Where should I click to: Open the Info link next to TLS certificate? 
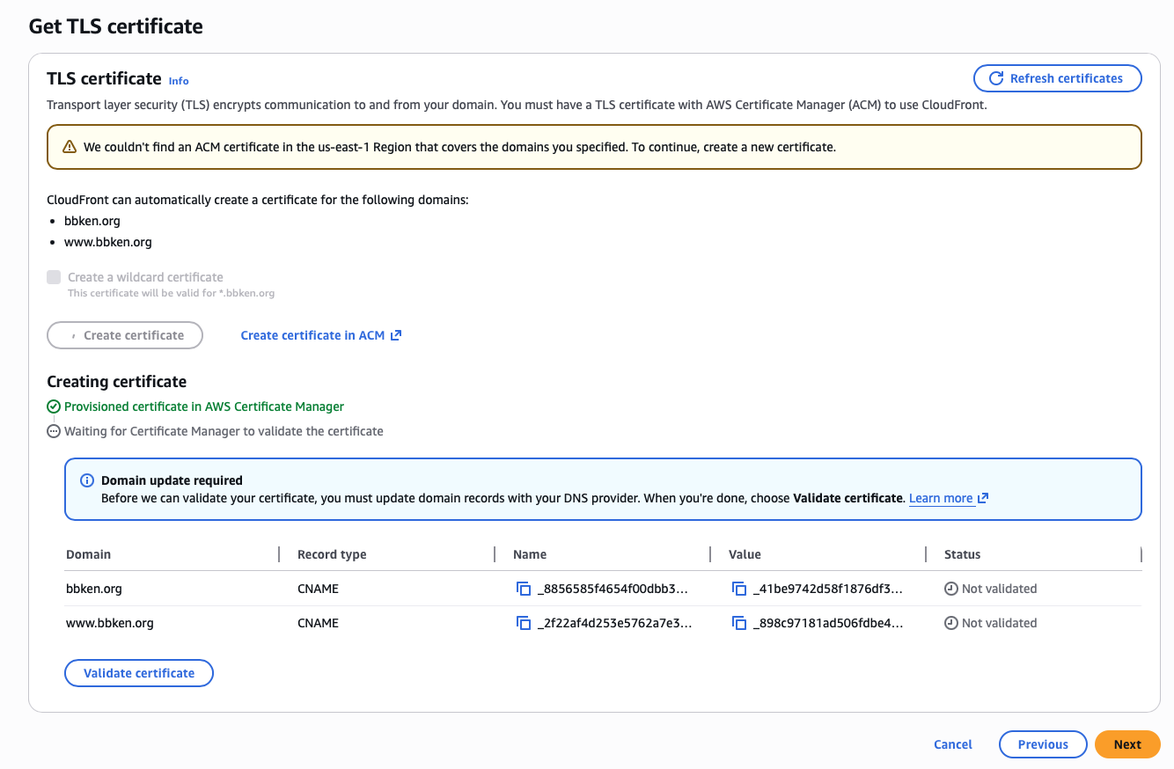(179, 80)
